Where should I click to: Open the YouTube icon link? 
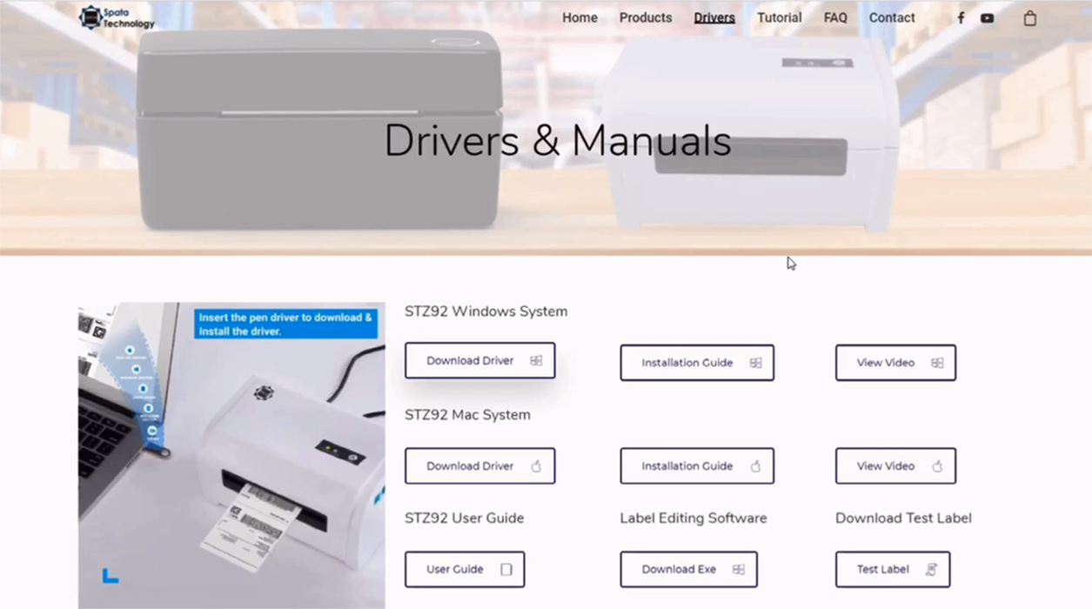pyautogui.click(x=987, y=18)
